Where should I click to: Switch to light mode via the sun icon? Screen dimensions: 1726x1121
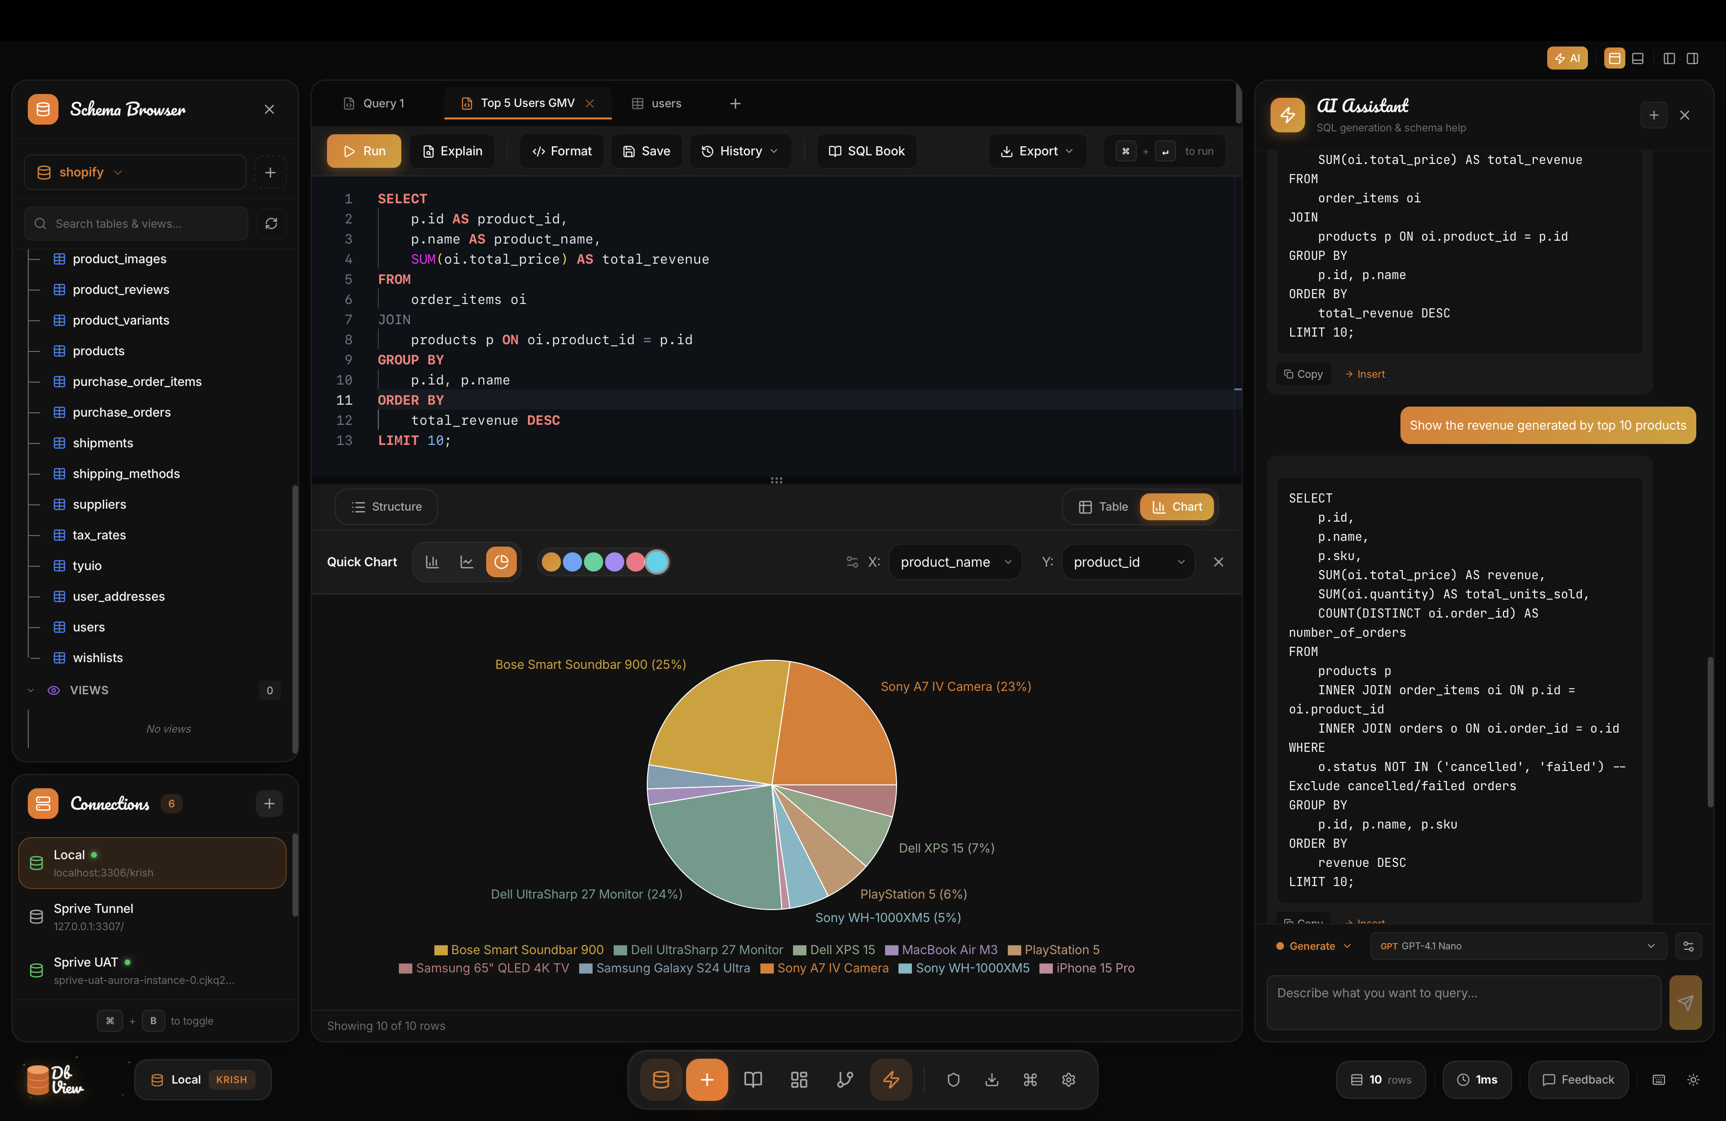[x=1694, y=1080]
